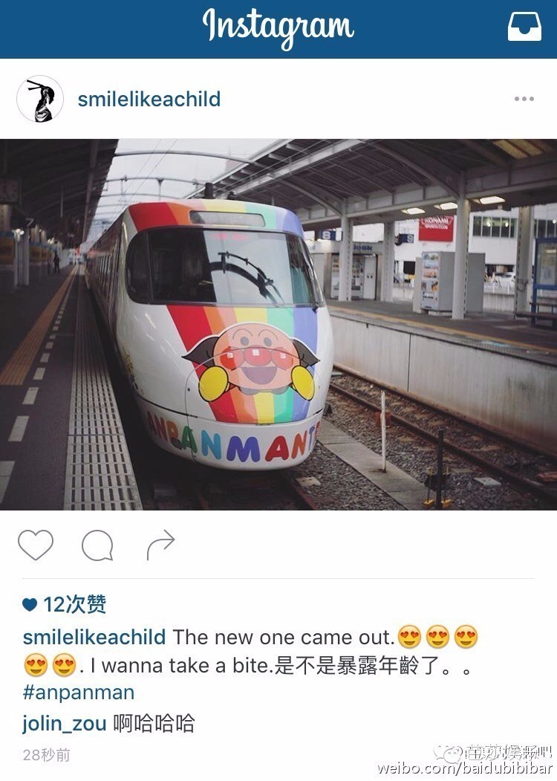Screen dimensions: 557x781
Task: Click the first heart-eyes emoji in the caption
Action: 409,637
